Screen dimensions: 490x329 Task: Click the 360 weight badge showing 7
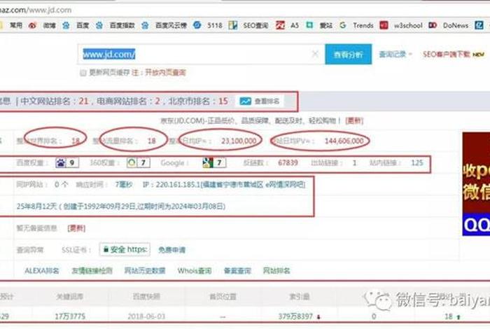(x=138, y=163)
